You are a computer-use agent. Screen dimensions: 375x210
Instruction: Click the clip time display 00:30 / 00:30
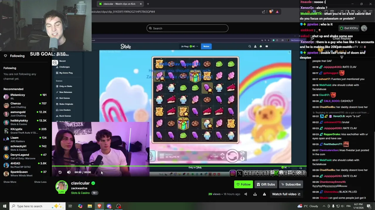point(83,172)
